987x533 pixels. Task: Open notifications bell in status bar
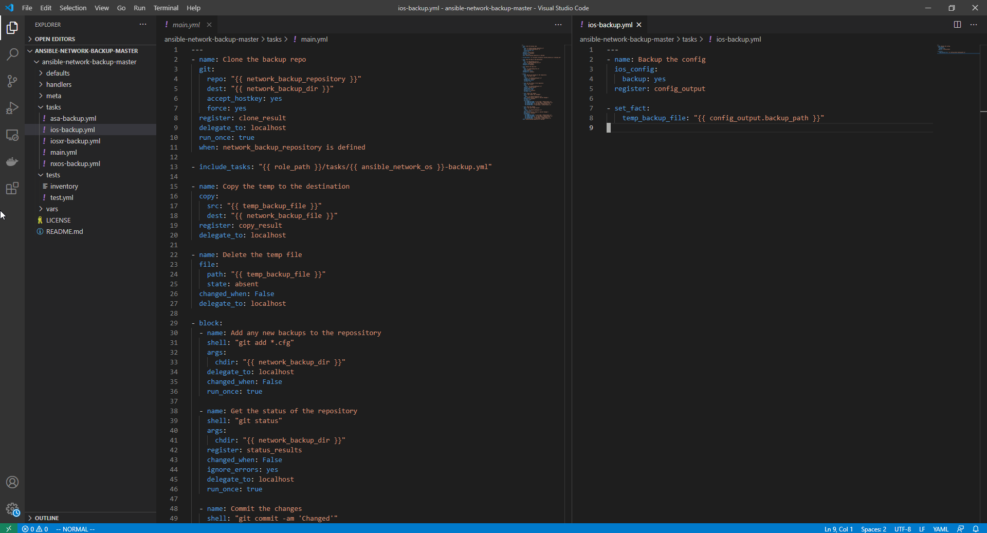[976, 529]
